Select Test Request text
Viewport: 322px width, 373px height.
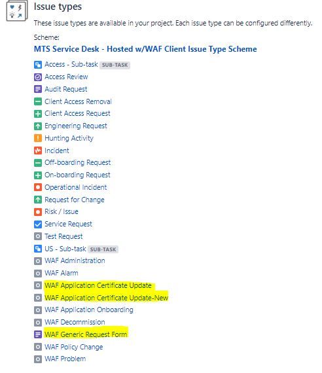tap(63, 236)
